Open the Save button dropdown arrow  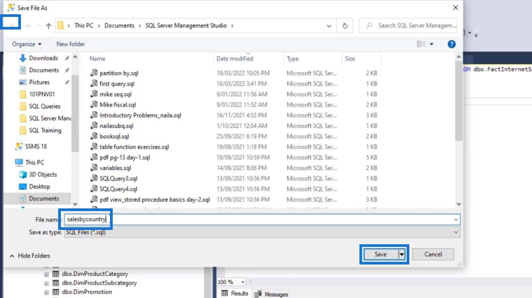pyautogui.click(x=402, y=255)
